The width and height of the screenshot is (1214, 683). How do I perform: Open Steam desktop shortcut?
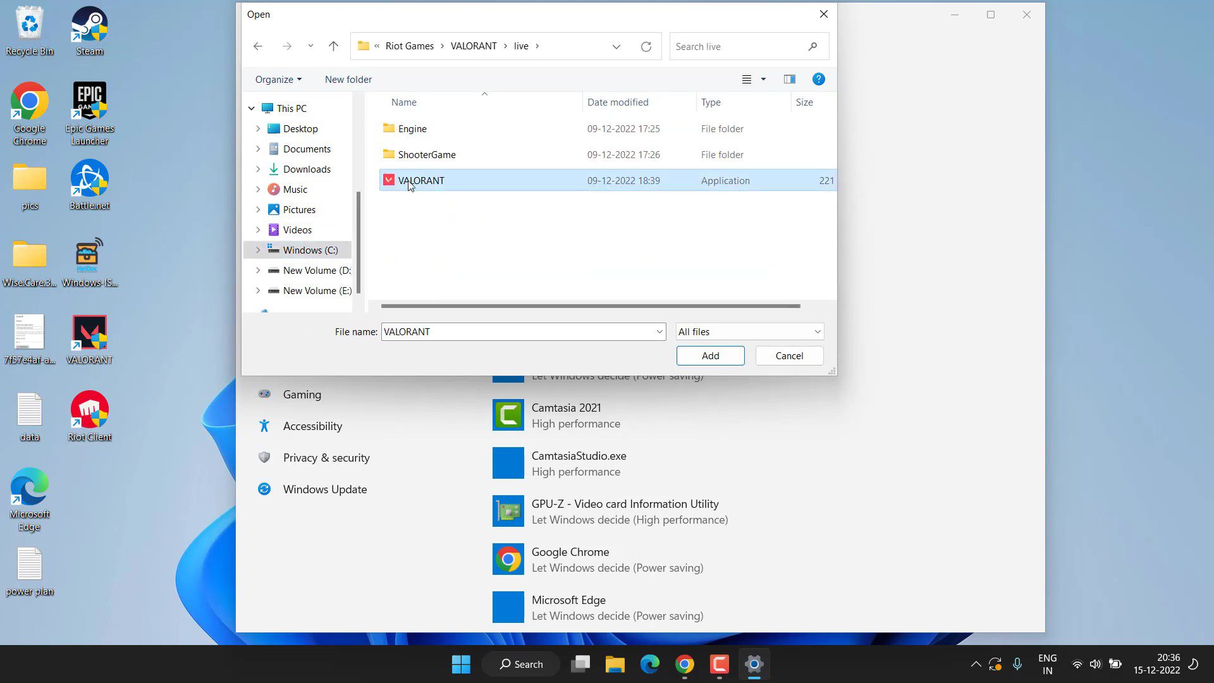tap(89, 31)
